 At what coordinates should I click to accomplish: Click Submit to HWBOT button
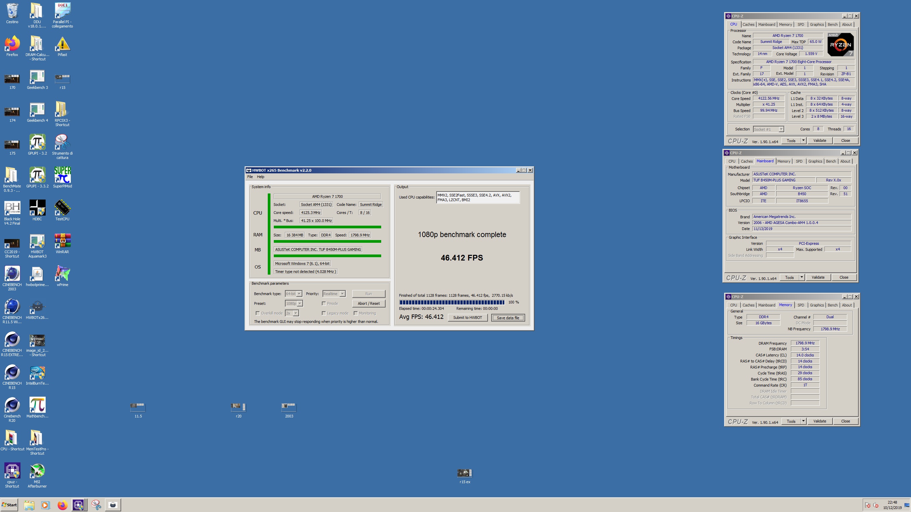[x=467, y=318]
